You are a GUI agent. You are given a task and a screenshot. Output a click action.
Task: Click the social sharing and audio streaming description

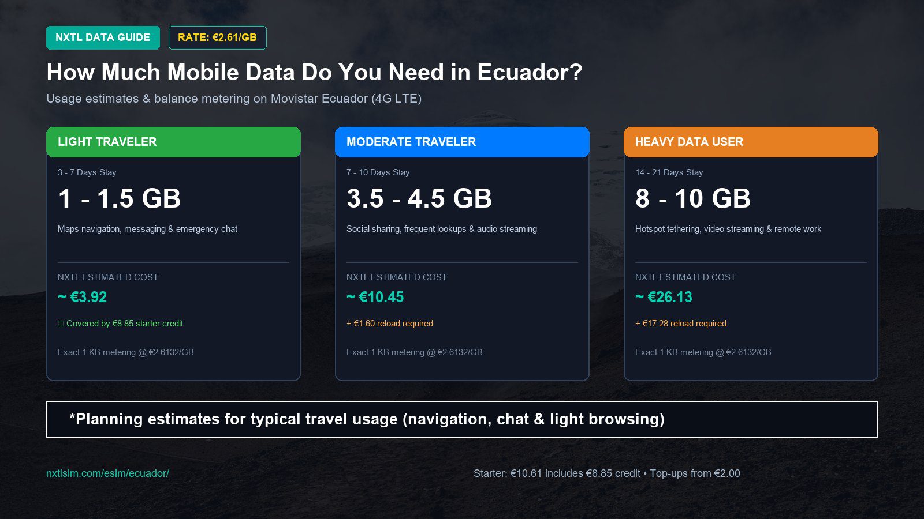442,229
